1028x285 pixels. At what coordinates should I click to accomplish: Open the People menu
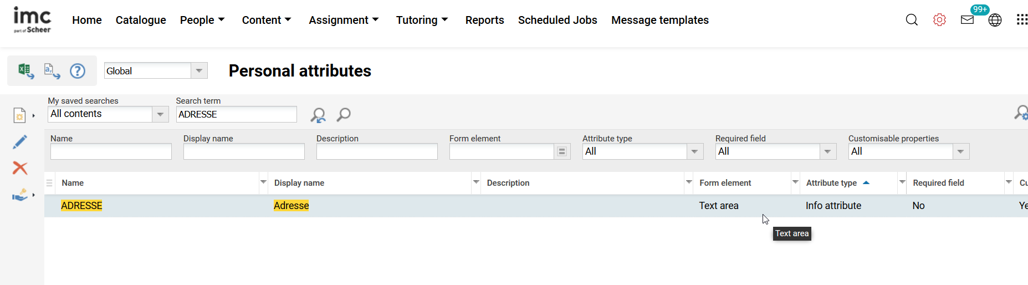click(x=202, y=20)
